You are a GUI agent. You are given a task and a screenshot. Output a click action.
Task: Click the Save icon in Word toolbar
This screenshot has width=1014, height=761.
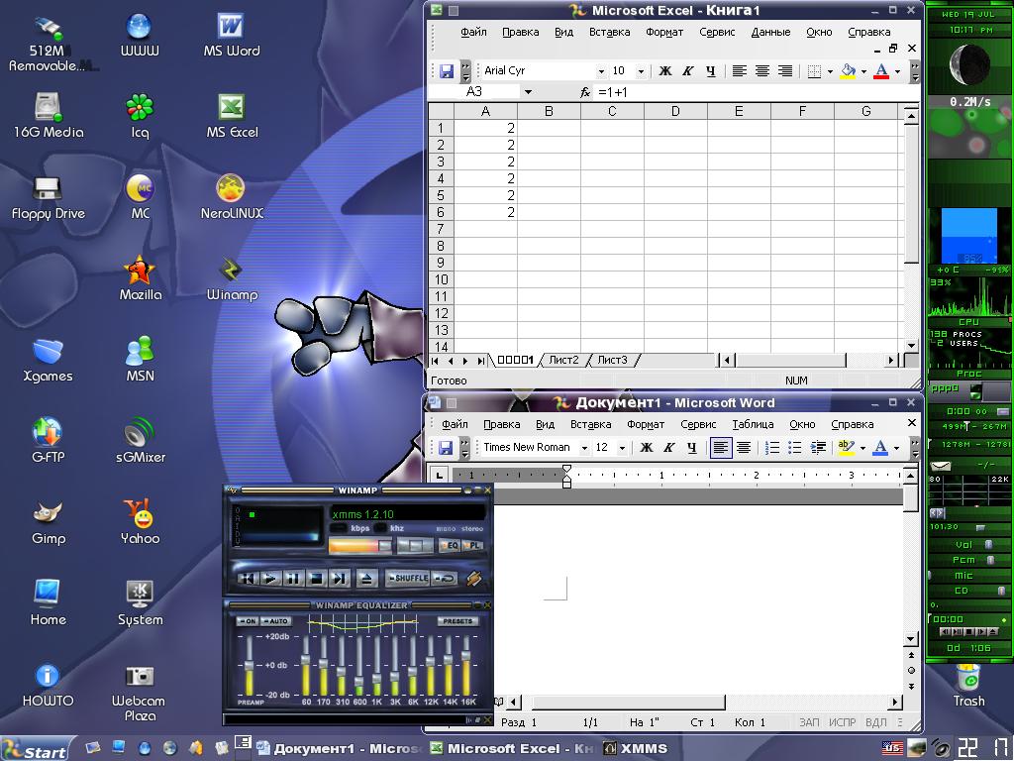[x=445, y=448]
